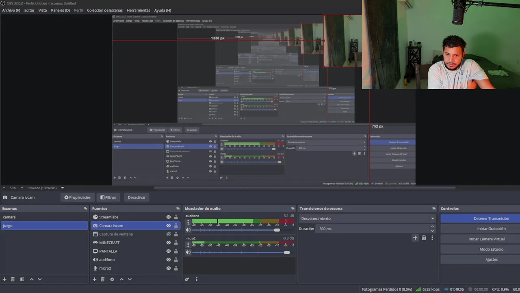Open the Herramientas menu
Viewport: 520px width, 293px height.
(139, 10)
